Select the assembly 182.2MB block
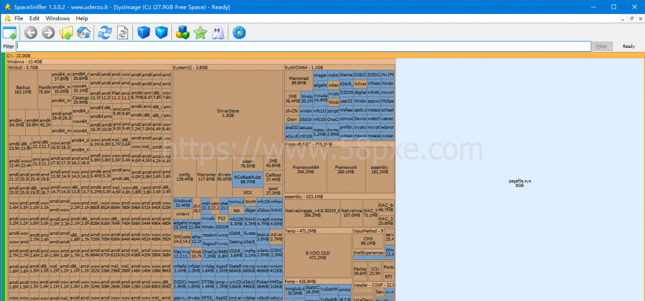 [x=380, y=169]
